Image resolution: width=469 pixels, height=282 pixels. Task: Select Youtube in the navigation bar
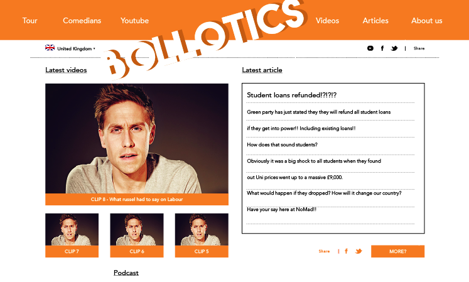click(x=134, y=21)
